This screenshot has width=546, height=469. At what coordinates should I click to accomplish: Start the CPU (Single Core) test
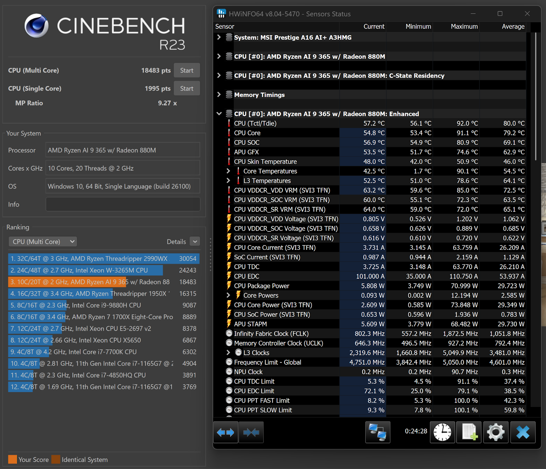[187, 88]
